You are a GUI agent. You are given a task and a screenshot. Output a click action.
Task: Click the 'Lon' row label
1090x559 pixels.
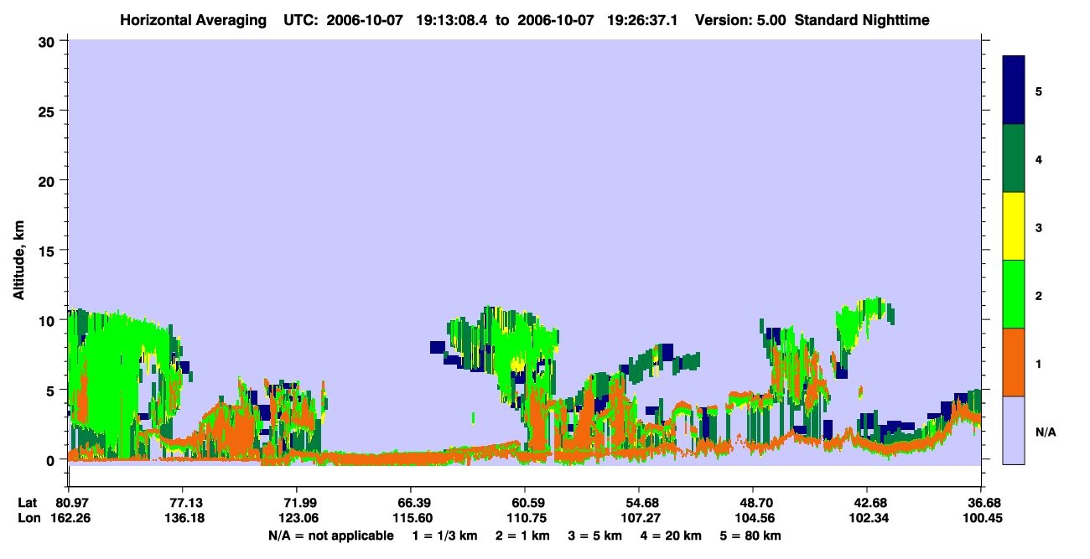(28, 518)
